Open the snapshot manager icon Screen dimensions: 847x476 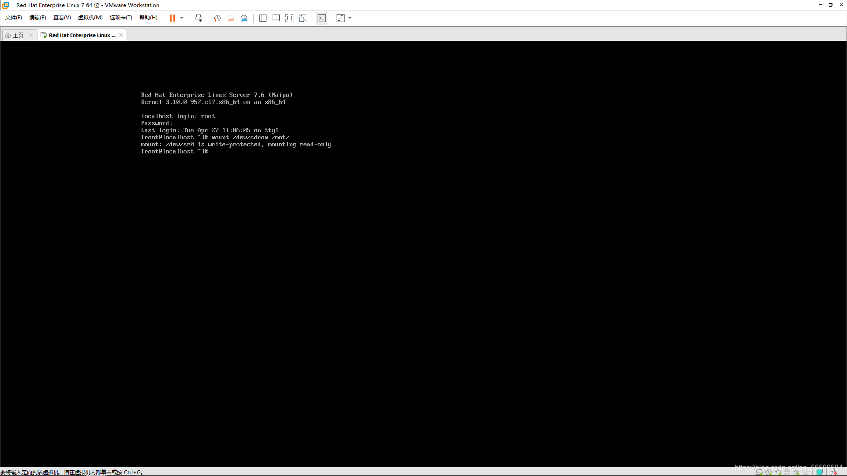coord(244,18)
